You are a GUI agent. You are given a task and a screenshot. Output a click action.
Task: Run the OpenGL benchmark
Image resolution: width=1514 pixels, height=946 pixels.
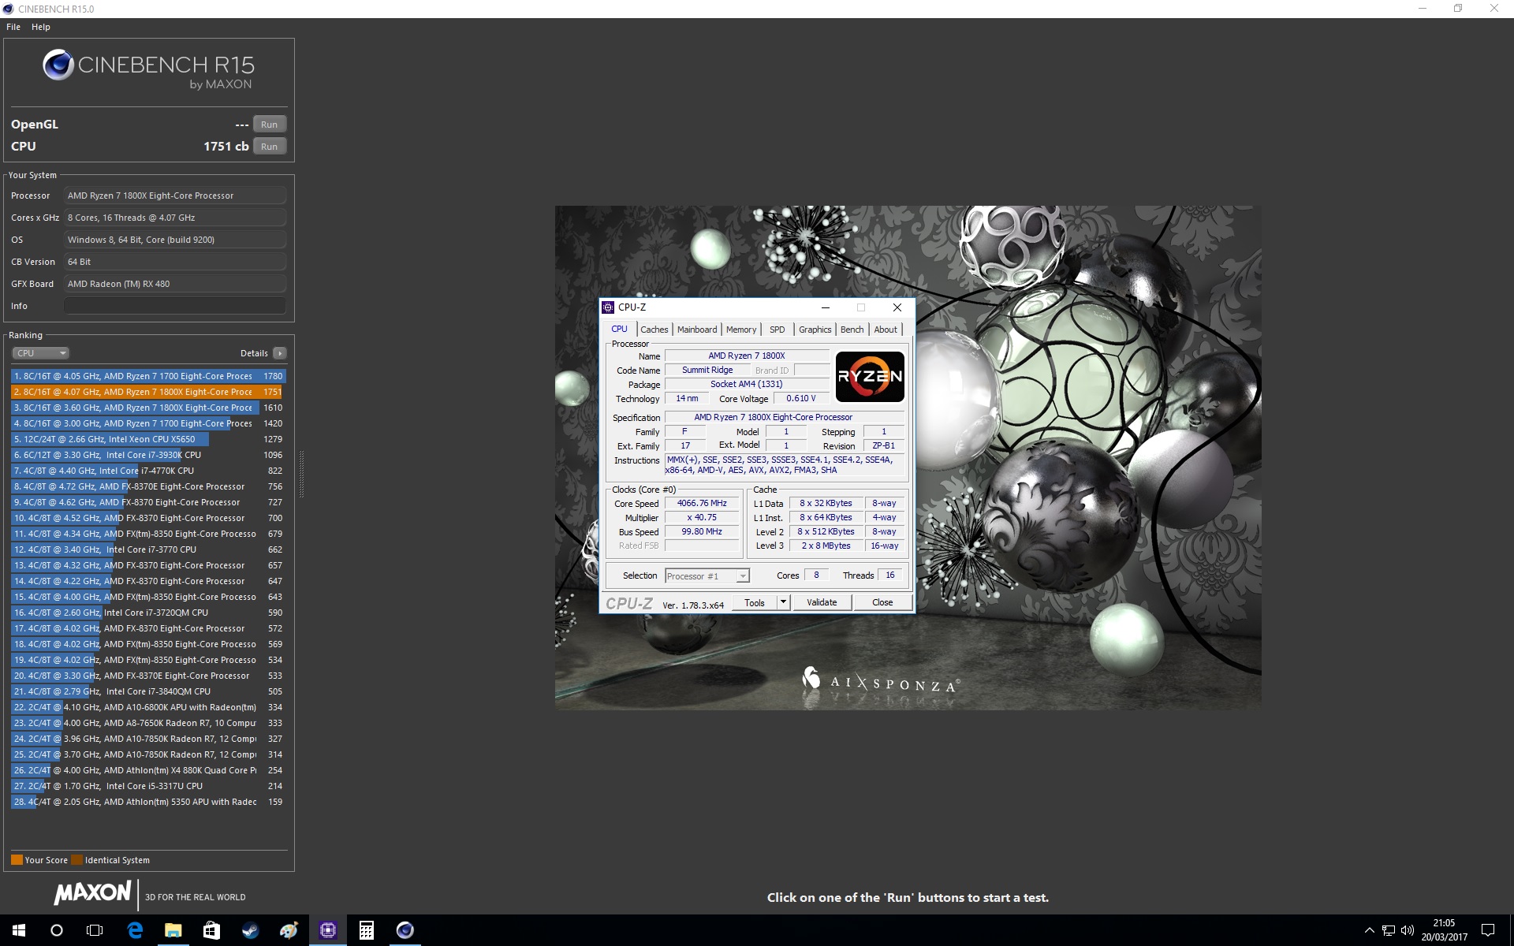pos(269,125)
